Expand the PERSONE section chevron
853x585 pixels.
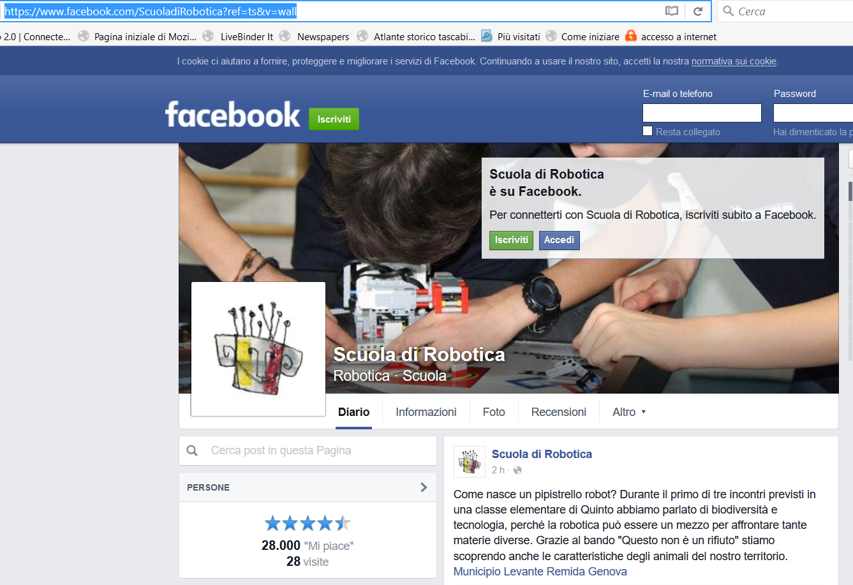pyautogui.click(x=424, y=487)
